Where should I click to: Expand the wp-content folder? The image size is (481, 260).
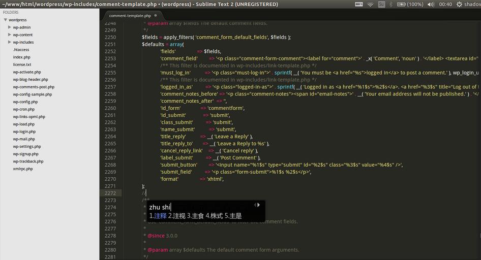[10, 35]
